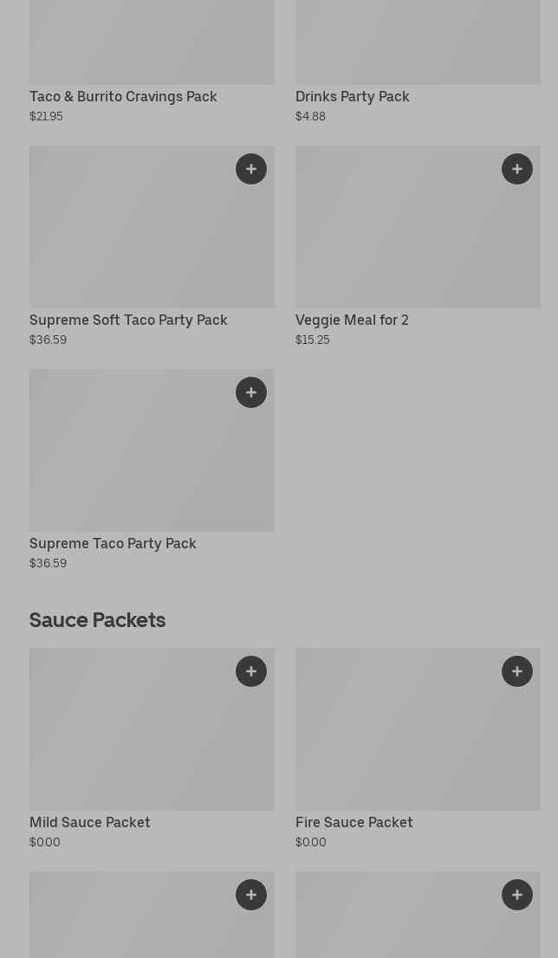View the Drinks Party Pack photo
This screenshot has width=558, height=958.
click(x=418, y=43)
